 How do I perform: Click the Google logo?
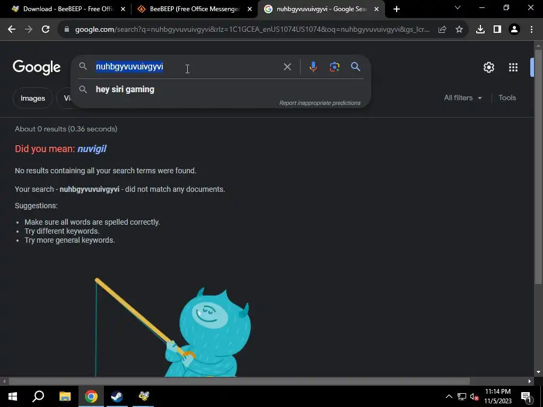37,67
